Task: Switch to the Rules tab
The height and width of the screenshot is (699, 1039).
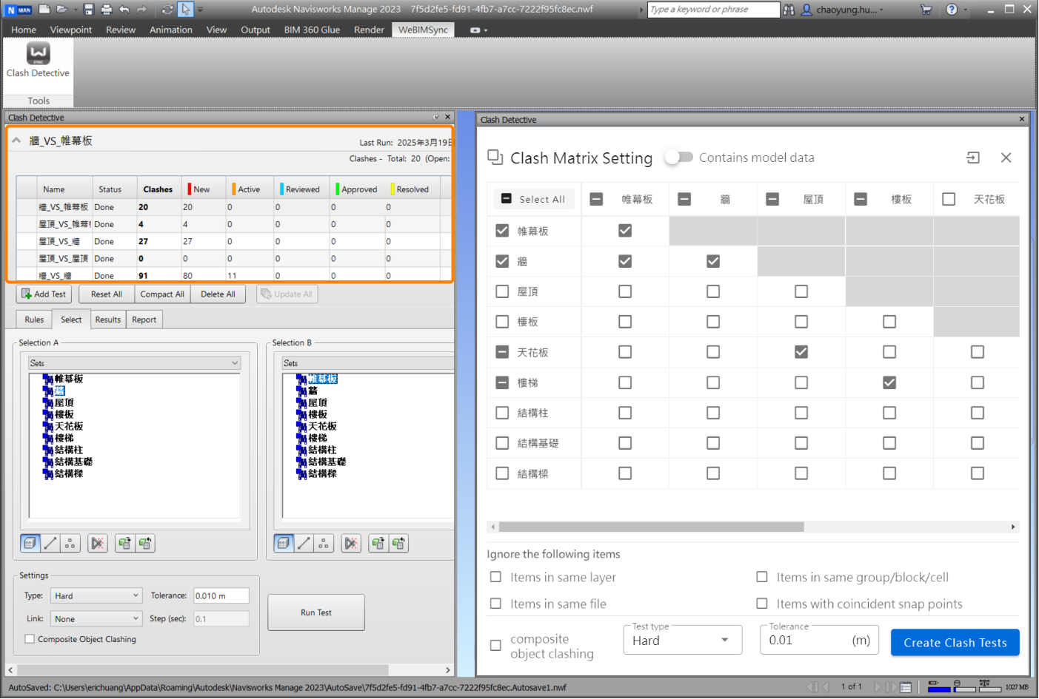Action: [34, 320]
